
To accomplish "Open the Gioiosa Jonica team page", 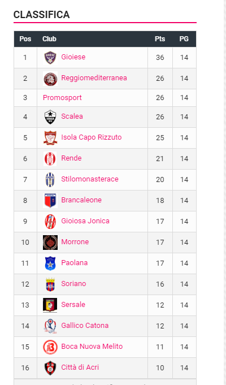I will click(x=85, y=220).
